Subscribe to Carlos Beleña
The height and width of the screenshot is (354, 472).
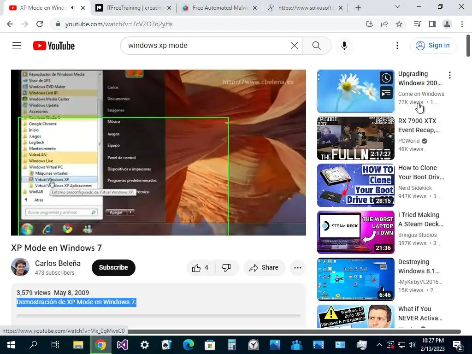(113, 268)
